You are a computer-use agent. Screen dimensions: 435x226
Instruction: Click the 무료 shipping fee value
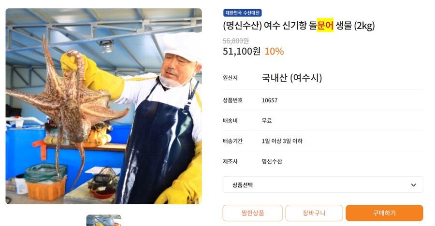click(x=267, y=121)
